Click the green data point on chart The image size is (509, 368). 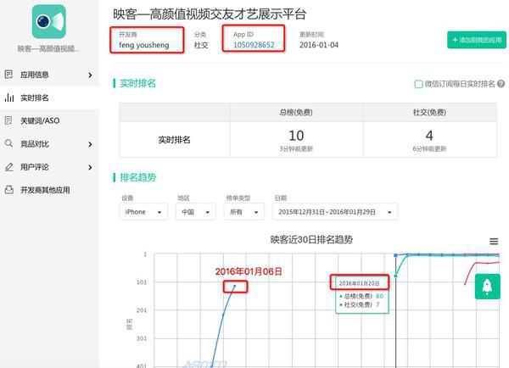pyautogui.click(x=395, y=276)
